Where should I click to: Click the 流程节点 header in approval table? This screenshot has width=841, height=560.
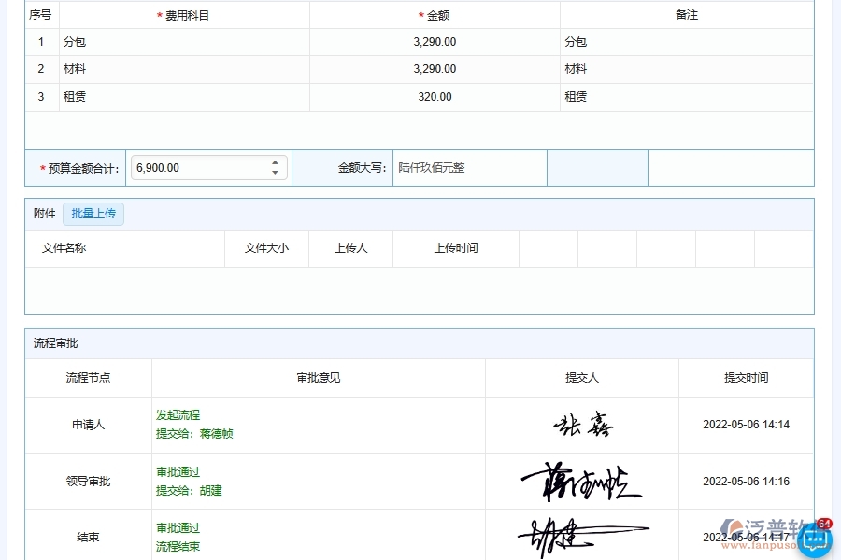click(88, 377)
